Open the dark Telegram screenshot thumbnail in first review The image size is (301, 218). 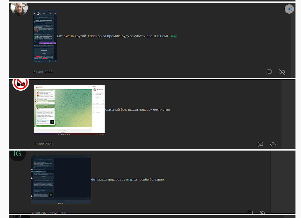click(45, 36)
